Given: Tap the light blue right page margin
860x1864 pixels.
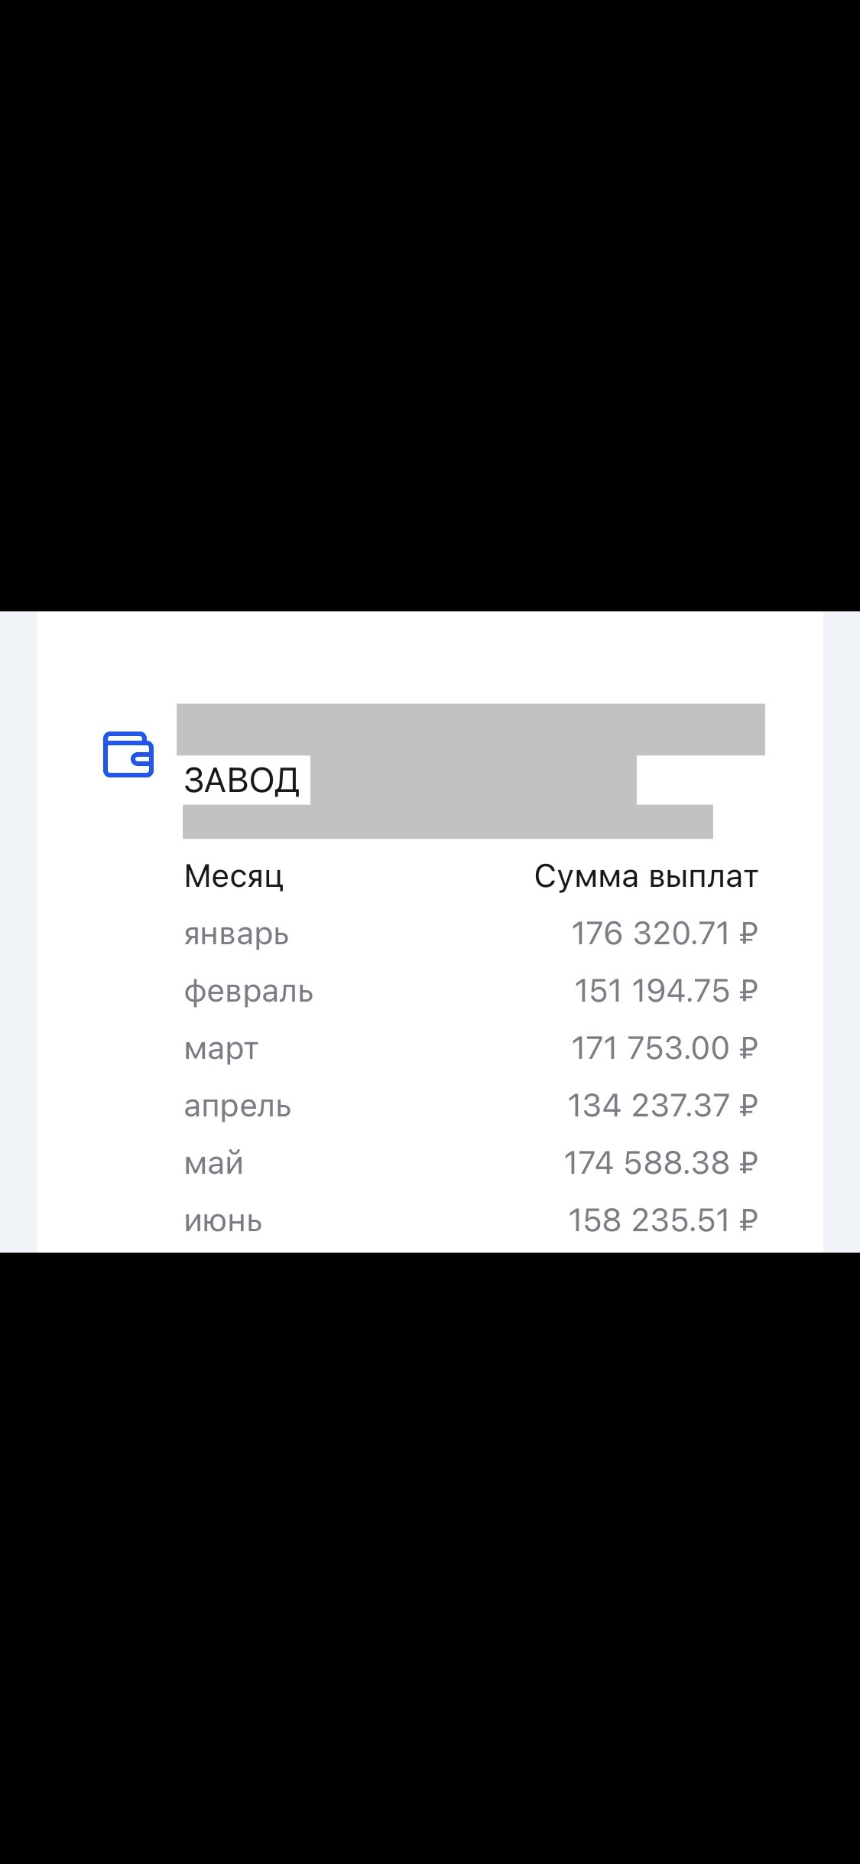Looking at the screenshot, I should click(842, 932).
